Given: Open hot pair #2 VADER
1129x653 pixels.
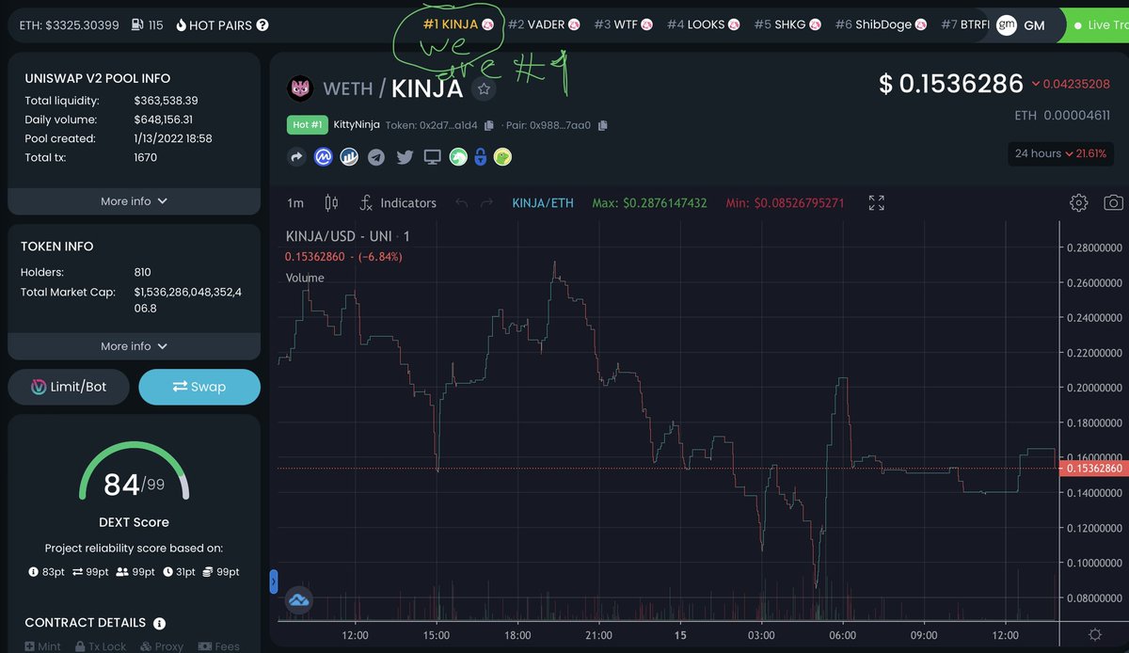Looking at the screenshot, I should [545, 24].
